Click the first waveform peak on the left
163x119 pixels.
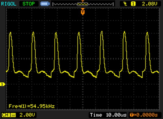[10, 33]
